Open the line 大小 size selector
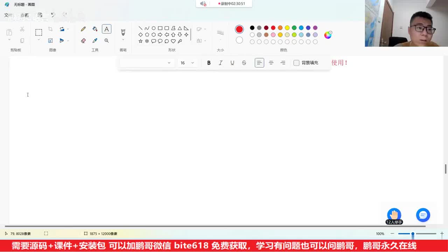448x252 pixels. [220, 35]
